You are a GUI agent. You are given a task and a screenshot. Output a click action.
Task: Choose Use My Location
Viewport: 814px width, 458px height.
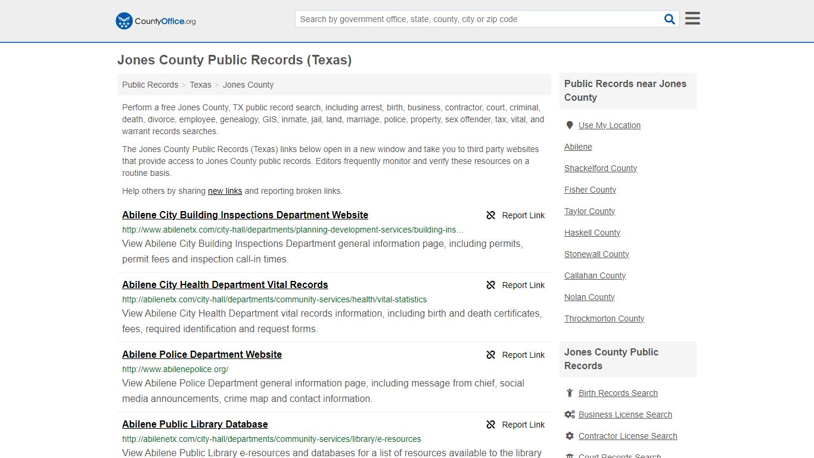pos(610,125)
